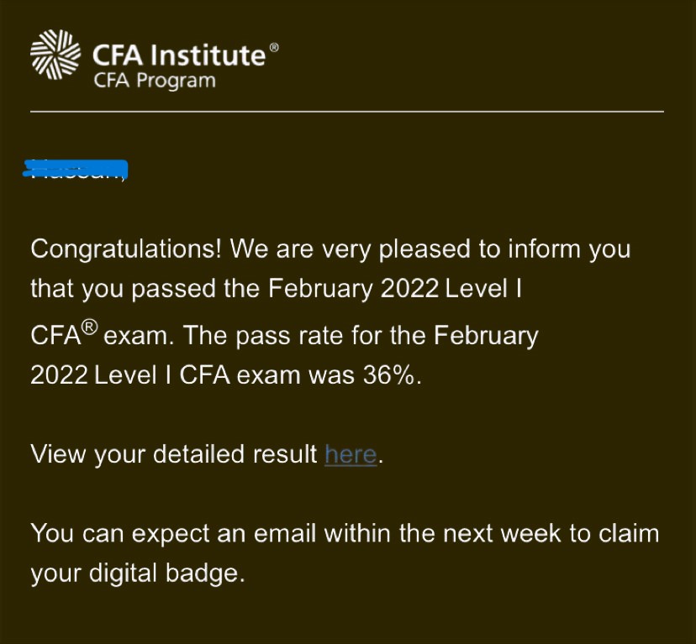Click the "CFA Institute" wordmark text

(x=179, y=55)
